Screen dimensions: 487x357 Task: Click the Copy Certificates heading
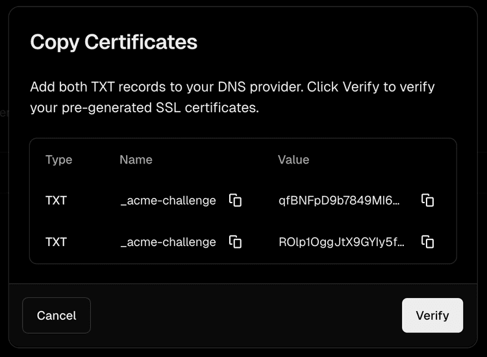[114, 42]
